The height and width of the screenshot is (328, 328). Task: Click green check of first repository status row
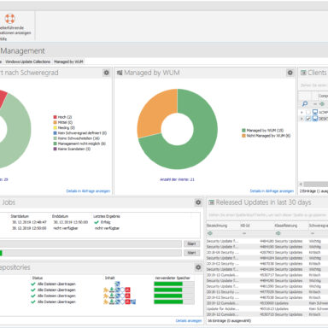(33, 284)
